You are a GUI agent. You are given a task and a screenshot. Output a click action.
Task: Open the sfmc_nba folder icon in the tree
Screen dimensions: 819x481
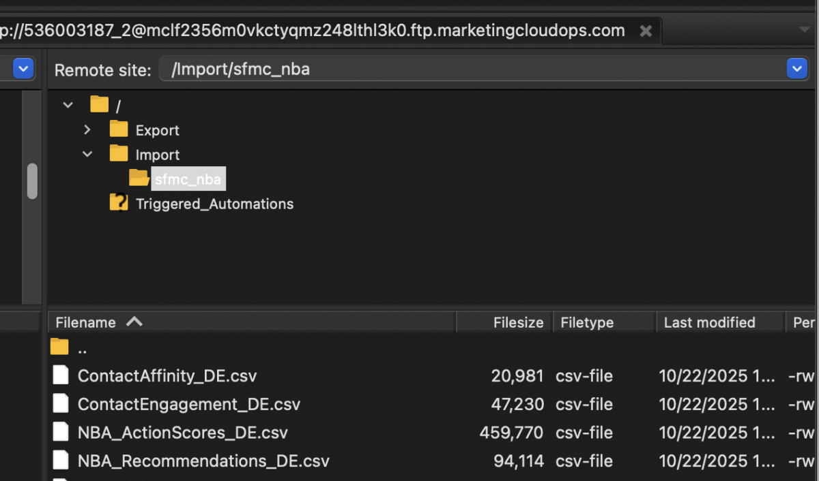[x=139, y=178]
